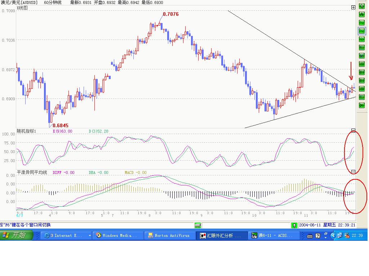Click the taskbar clock showing 22:39

[x=357, y=236]
